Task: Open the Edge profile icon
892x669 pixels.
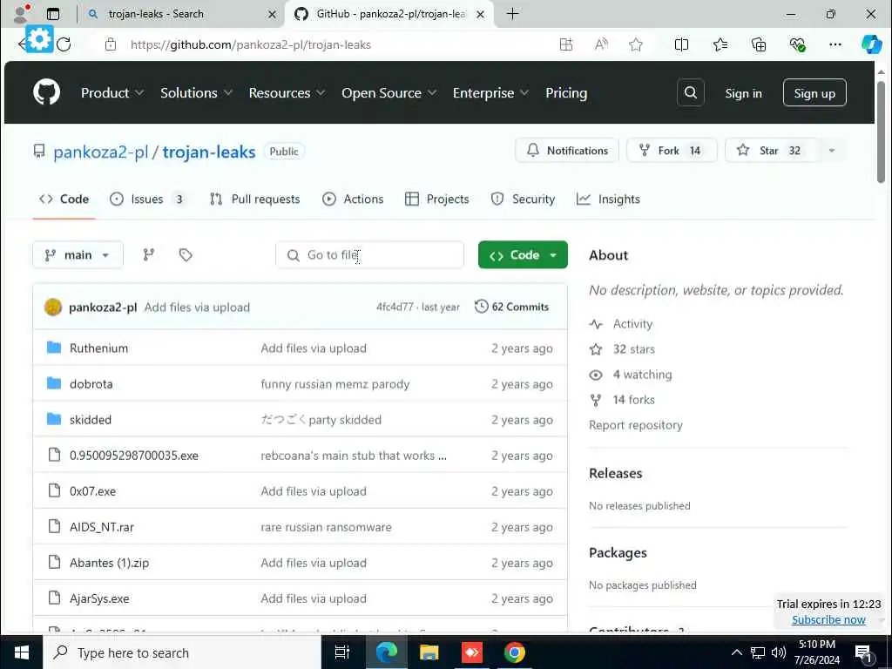Action: [21, 14]
